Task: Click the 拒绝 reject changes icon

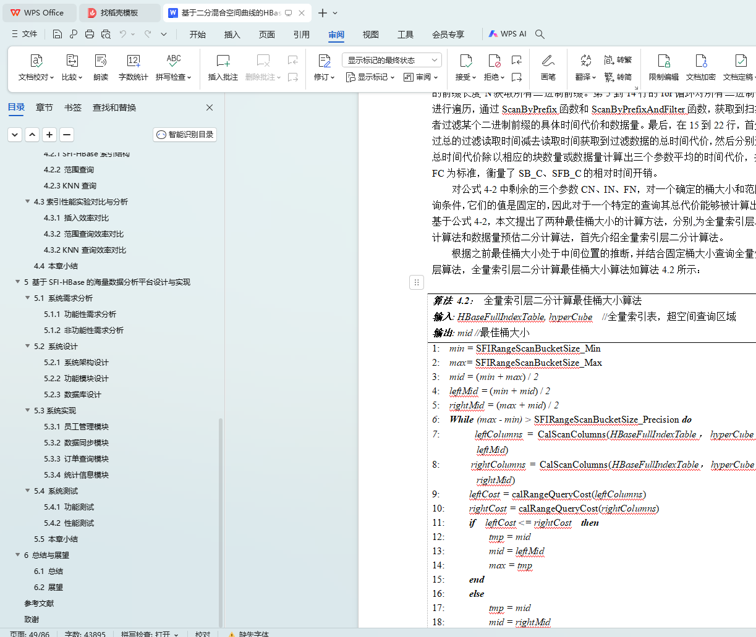Action: pos(494,61)
